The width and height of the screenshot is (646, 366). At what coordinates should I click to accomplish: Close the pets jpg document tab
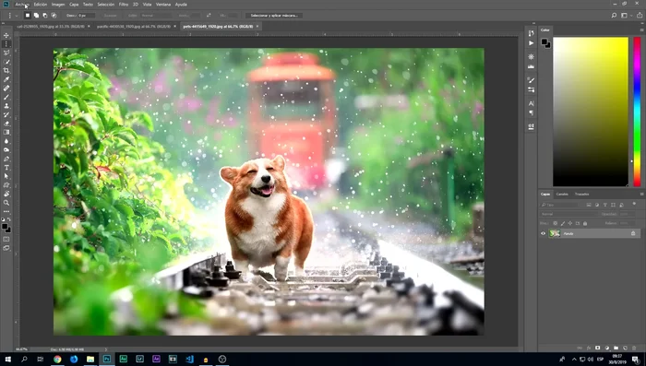(x=257, y=27)
